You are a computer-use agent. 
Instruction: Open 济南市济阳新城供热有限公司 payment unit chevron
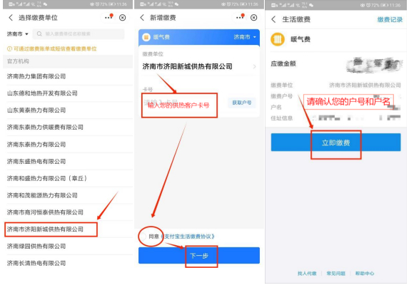point(254,67)
